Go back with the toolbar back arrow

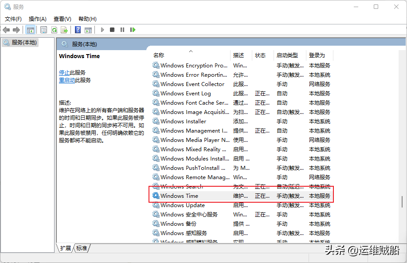click(x=6, y=30)
